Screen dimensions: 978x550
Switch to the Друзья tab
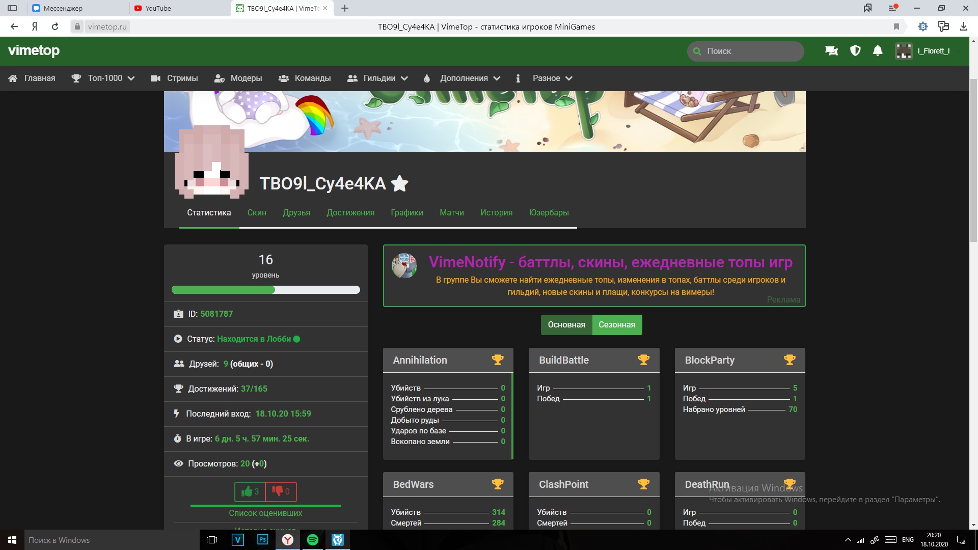click(x=296, y=212)
